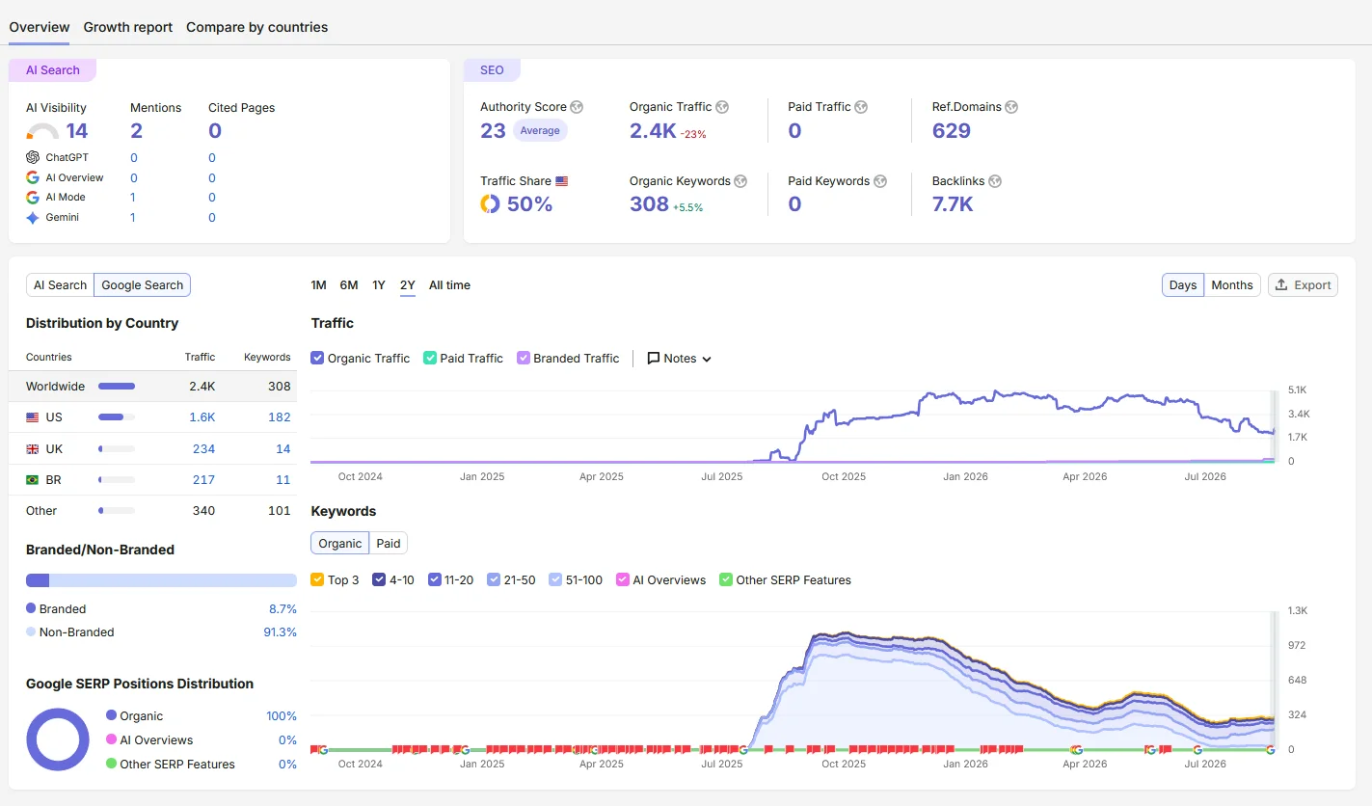
Task: Click the globe icon beside Organic Traffic
Action: point(722,107)
